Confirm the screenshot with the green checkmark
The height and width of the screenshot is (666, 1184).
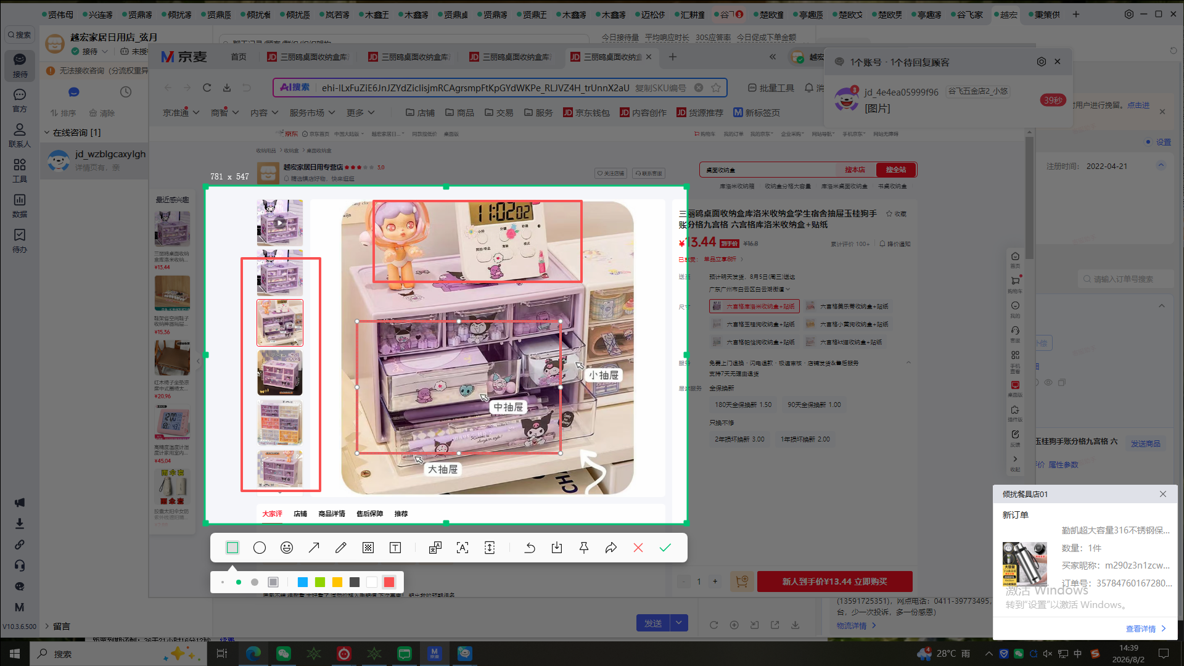pos(665,548)
